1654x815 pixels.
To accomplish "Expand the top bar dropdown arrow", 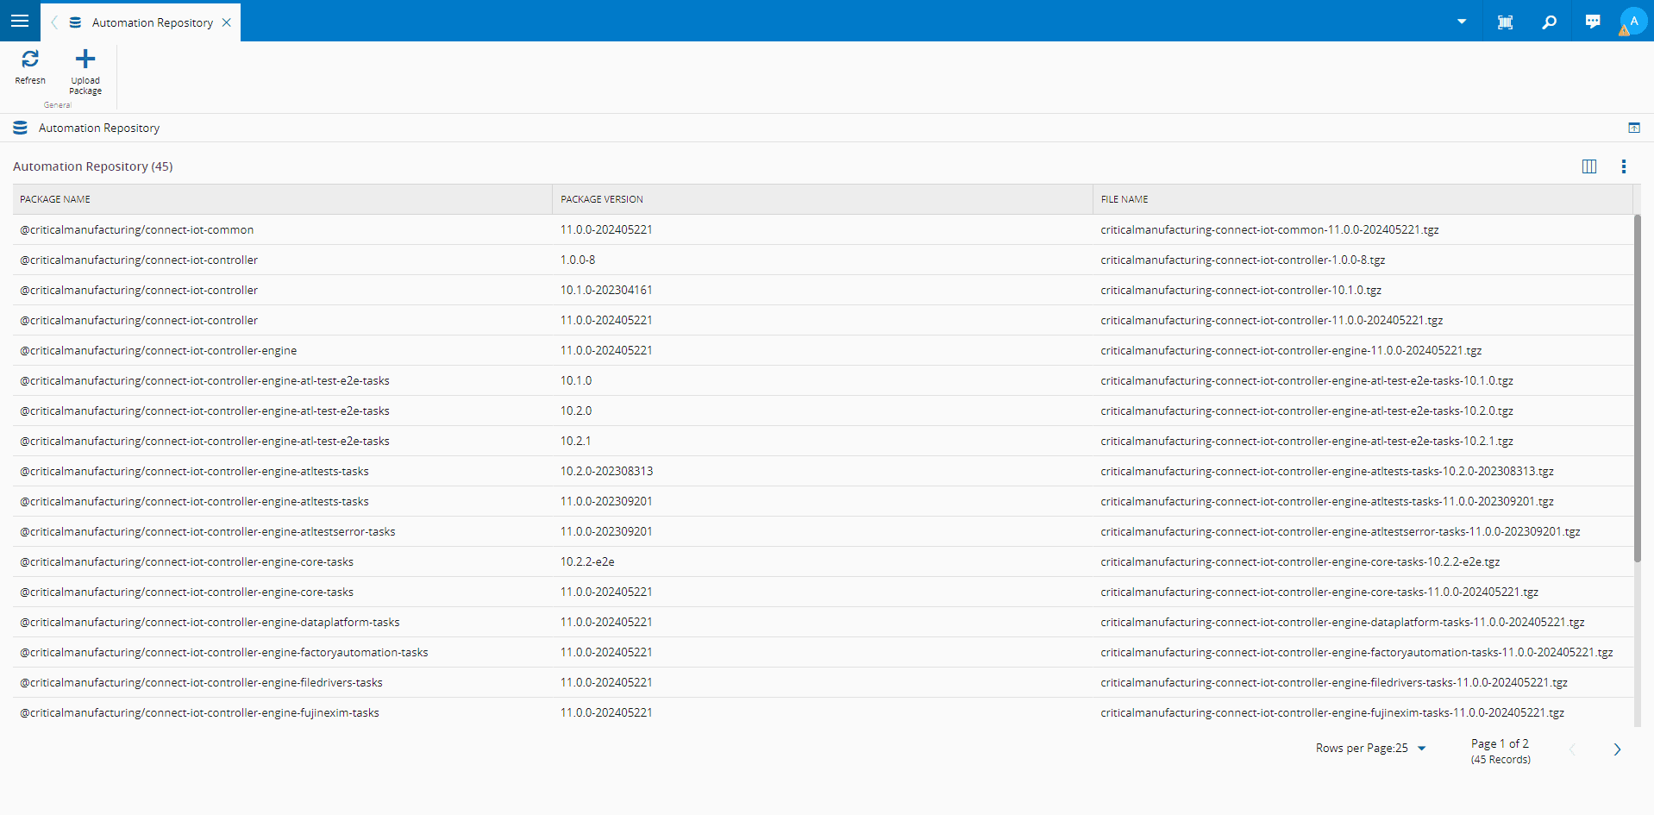I will click(x=1462, y=22).
